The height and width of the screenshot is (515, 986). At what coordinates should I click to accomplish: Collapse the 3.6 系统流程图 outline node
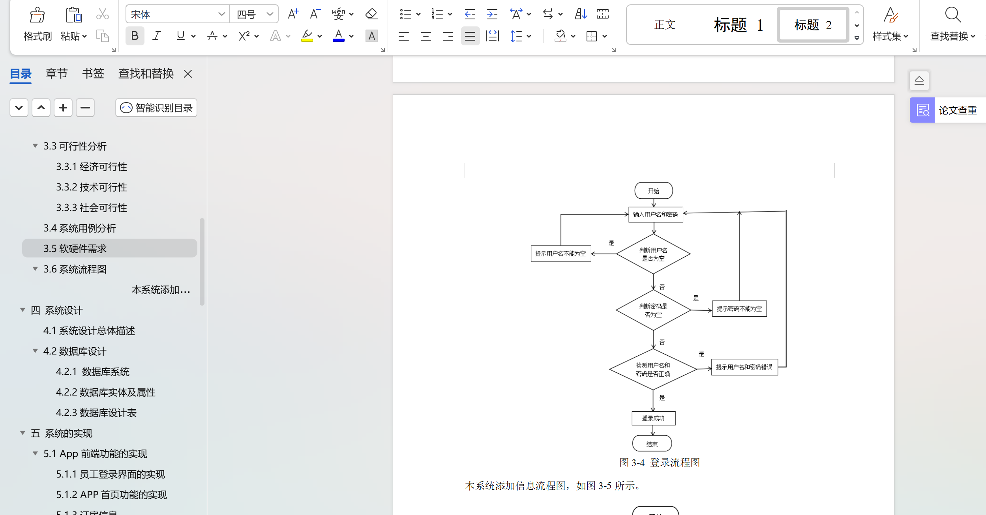(x=35, y=269)
